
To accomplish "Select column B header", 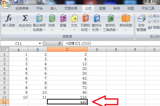I will pyautogui.click(x=38, y=50).
